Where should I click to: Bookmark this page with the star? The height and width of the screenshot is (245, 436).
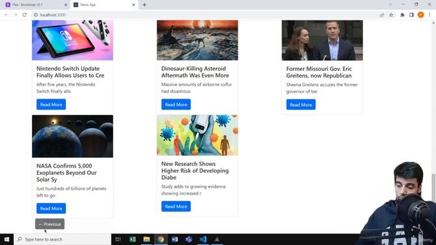(391, 15)
